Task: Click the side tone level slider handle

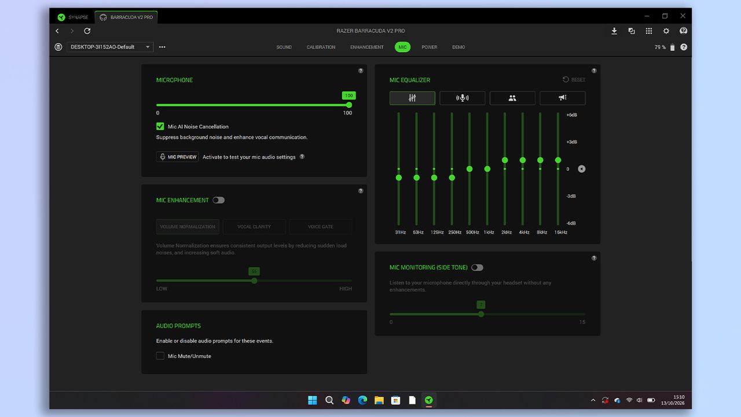Action: (x=481, y=314)
